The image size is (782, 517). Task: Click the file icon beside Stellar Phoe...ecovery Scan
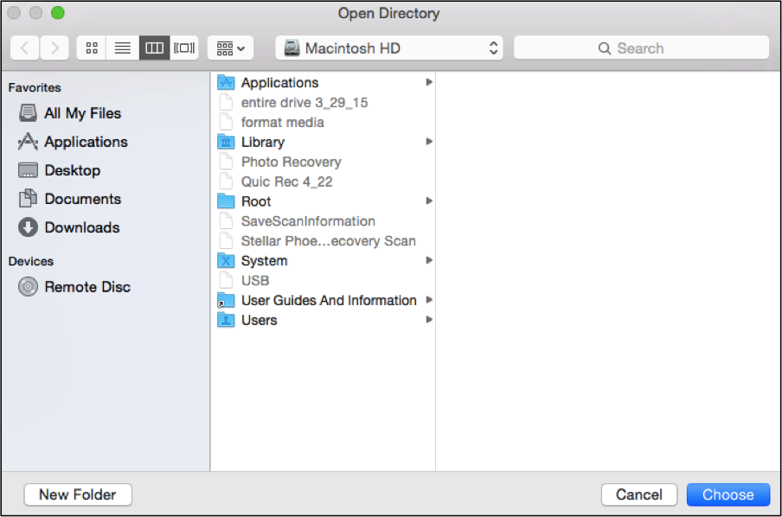click(226, 241)
